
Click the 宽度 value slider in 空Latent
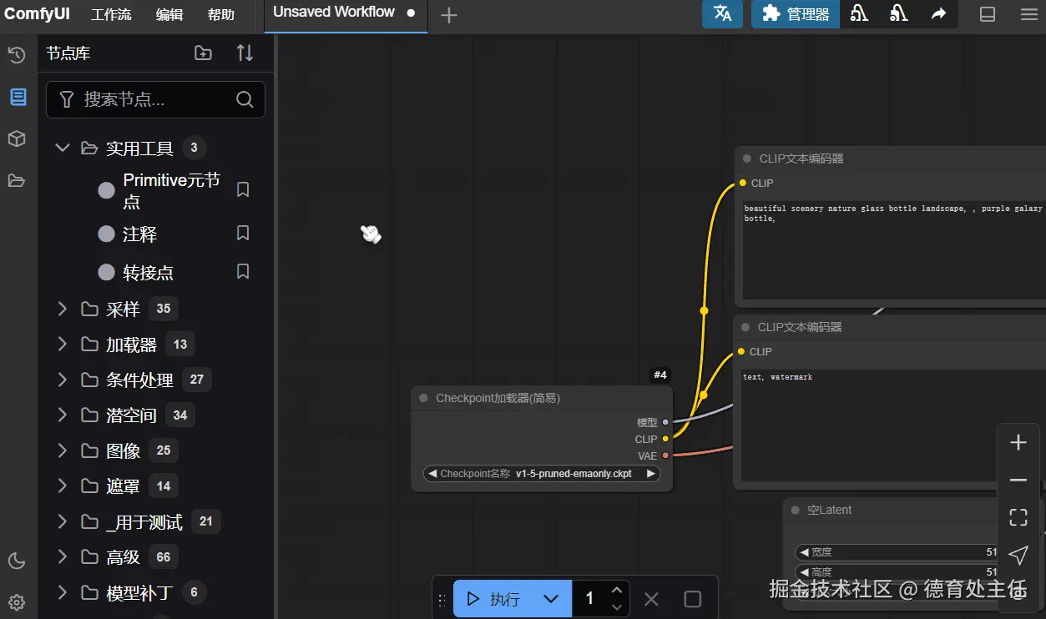click(x=897, y=552)
